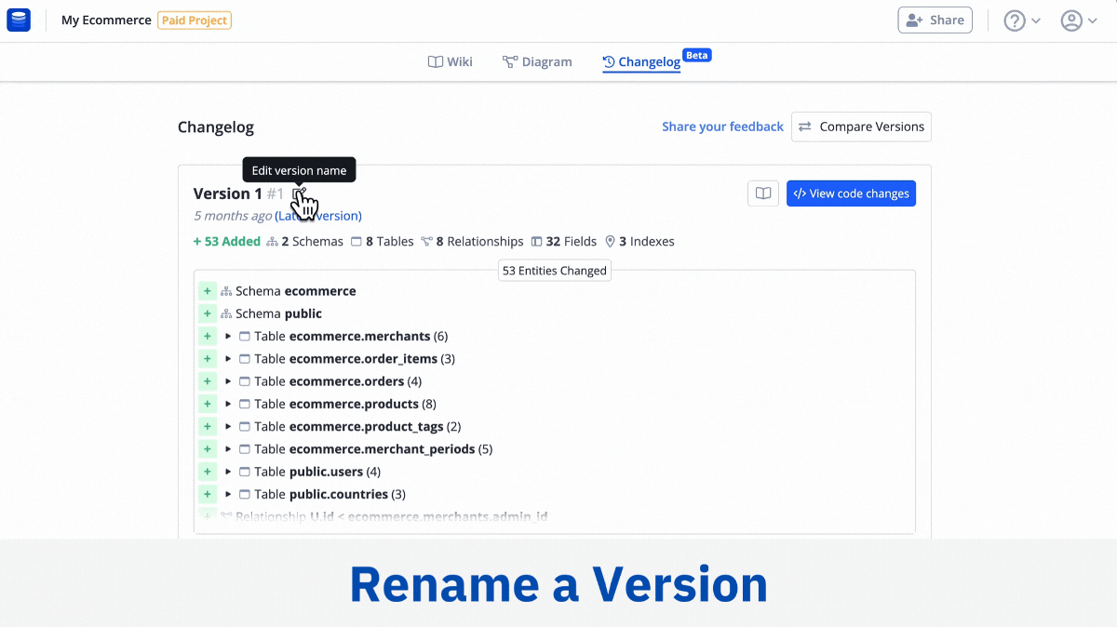Click the table icon beside ecommerce.products
The height and width of the screenshot is (627, 1117).
coord(245,404)
